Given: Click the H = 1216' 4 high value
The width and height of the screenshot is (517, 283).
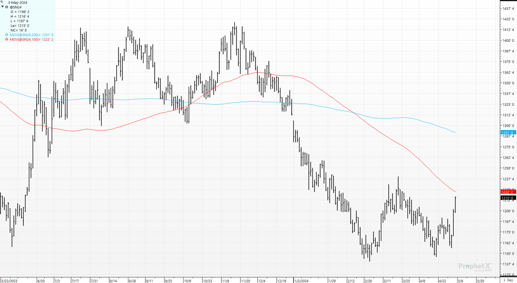Looking at the screenshot, I should 19,16.
